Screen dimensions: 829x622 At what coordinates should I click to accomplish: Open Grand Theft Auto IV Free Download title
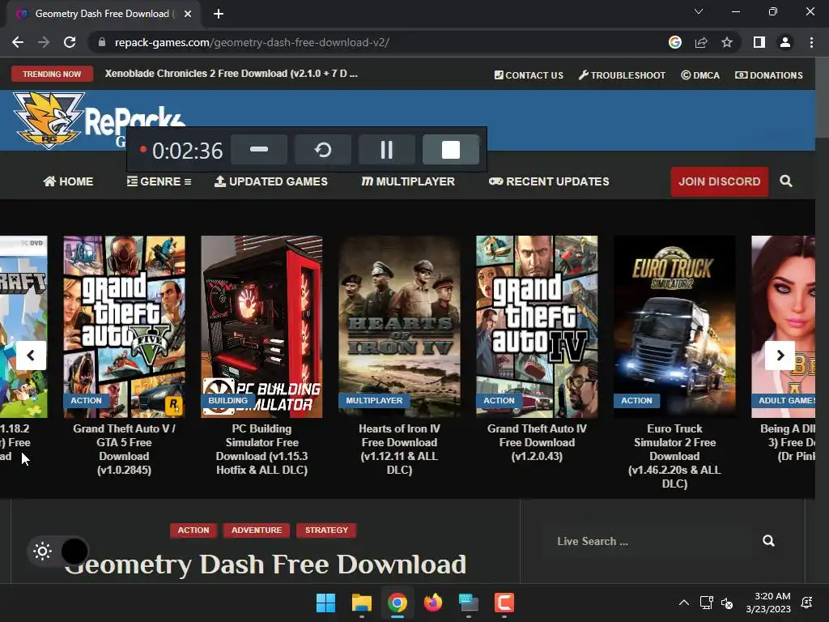(x=537, y=442)
